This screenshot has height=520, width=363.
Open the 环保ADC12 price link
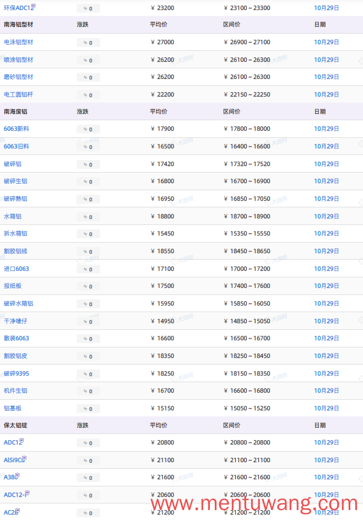pos(18,8)
